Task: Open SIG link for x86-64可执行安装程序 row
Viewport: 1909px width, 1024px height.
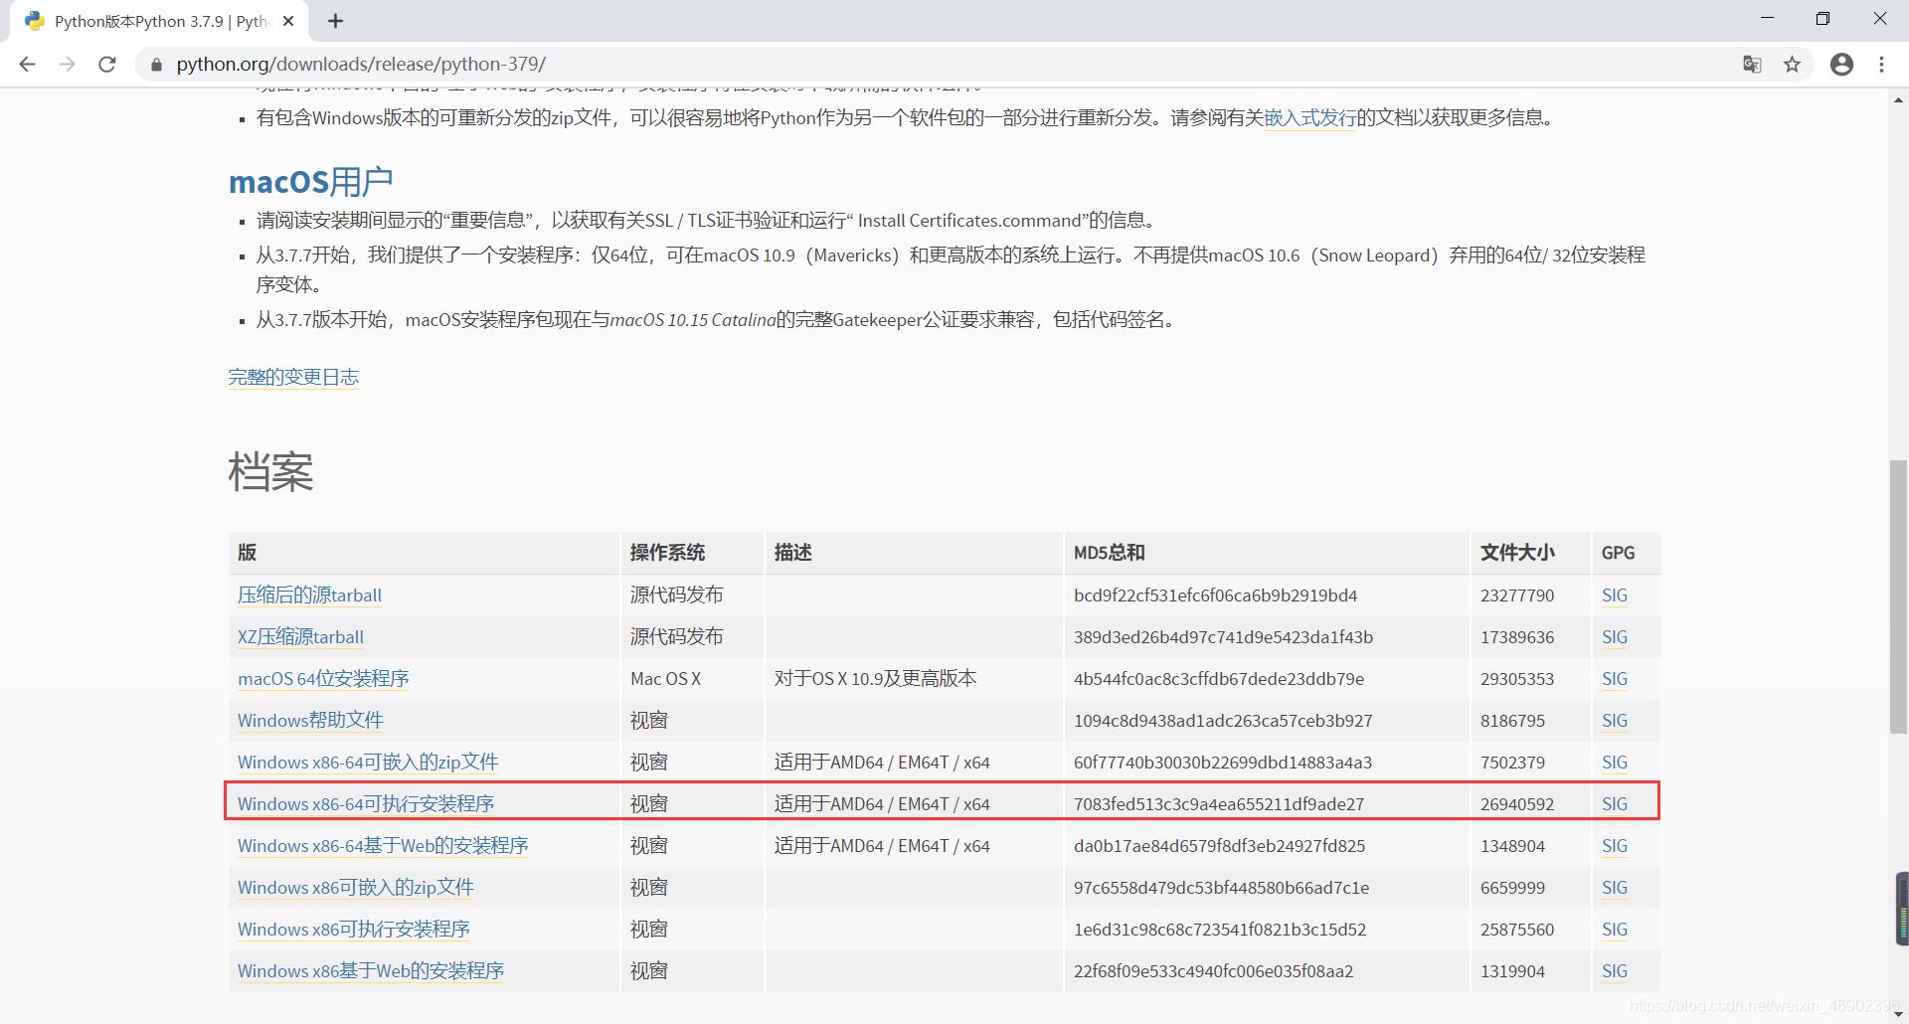Action: [1615, 804]
